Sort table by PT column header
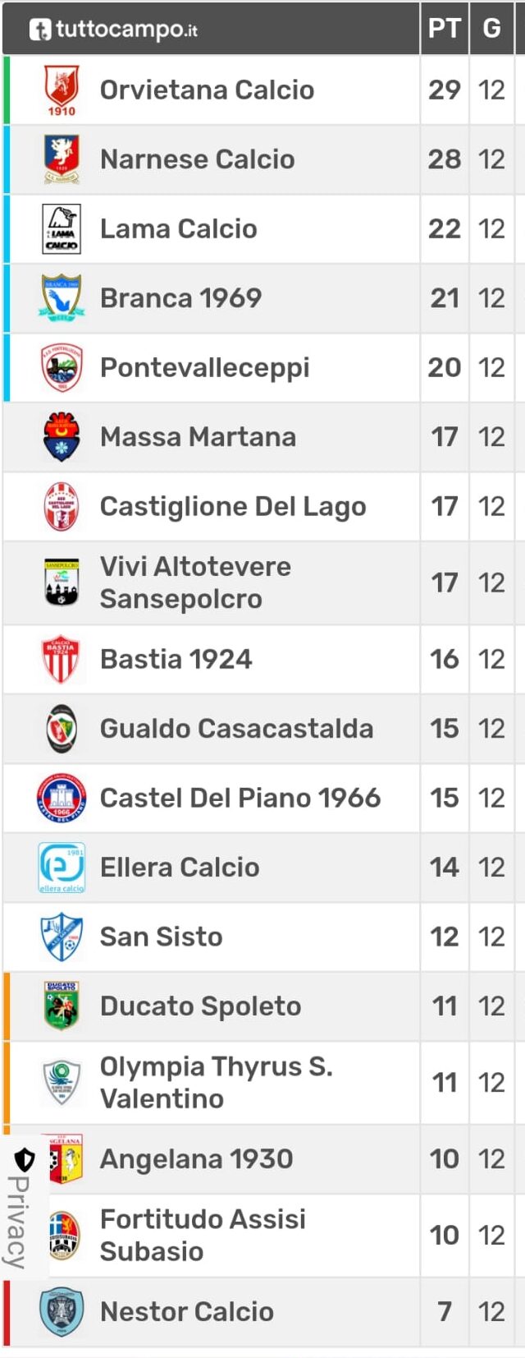Image resolution: width=525 pixels, height=1358 pixels. point(444,28)
